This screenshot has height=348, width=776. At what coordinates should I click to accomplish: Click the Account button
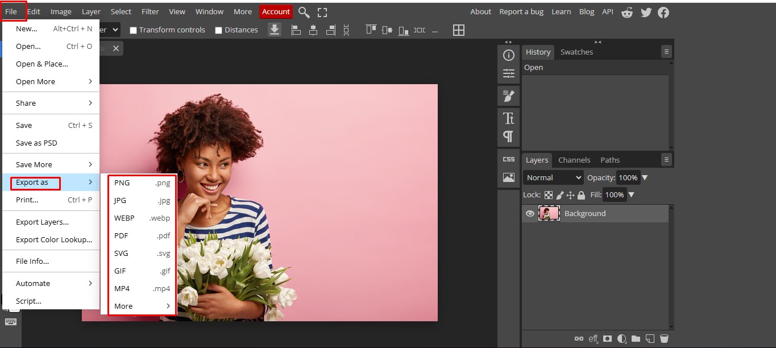click(276, 11)
